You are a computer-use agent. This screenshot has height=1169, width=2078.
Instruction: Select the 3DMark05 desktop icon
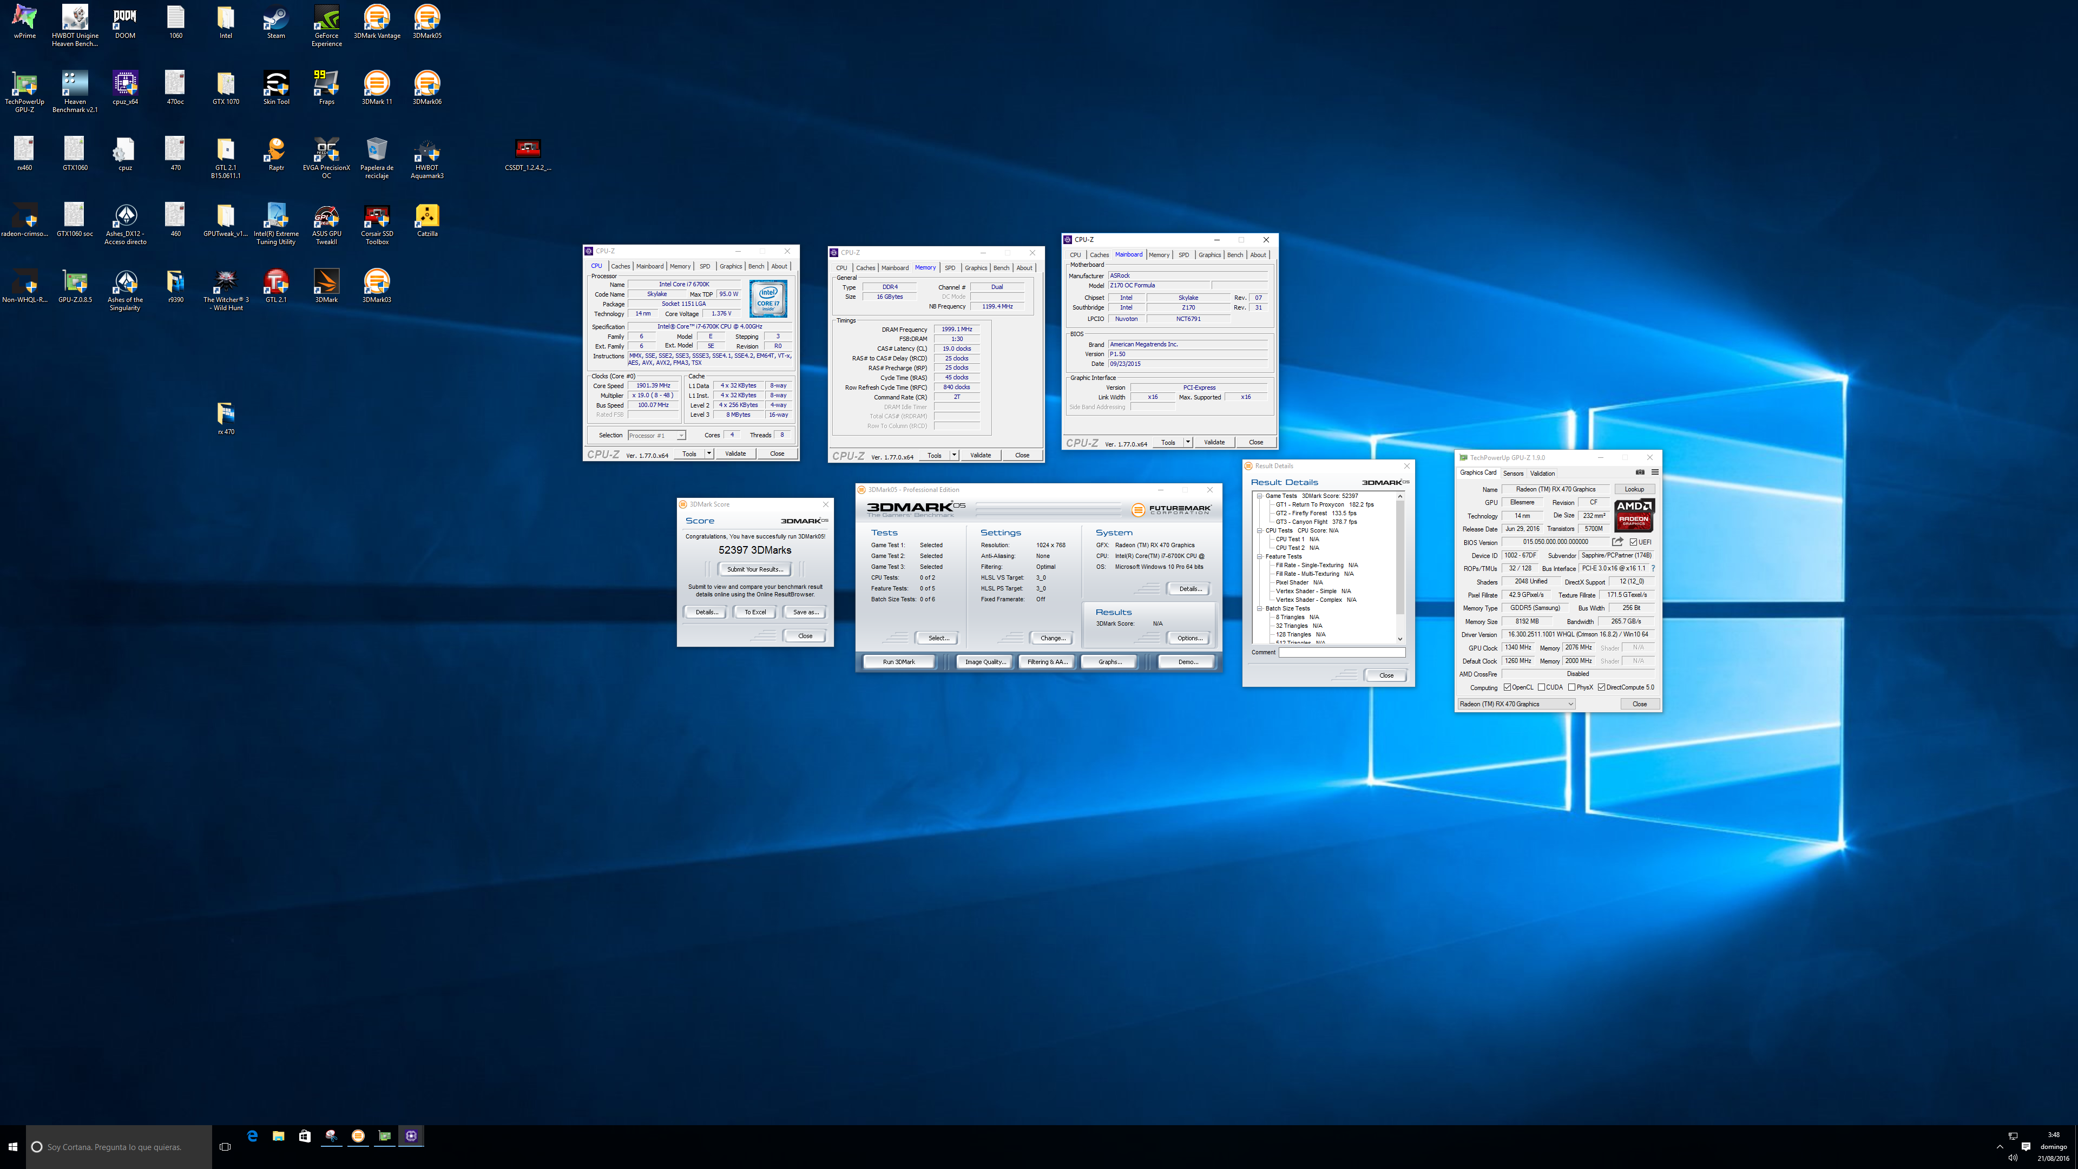pyautogui.click(x=427, y=23)
